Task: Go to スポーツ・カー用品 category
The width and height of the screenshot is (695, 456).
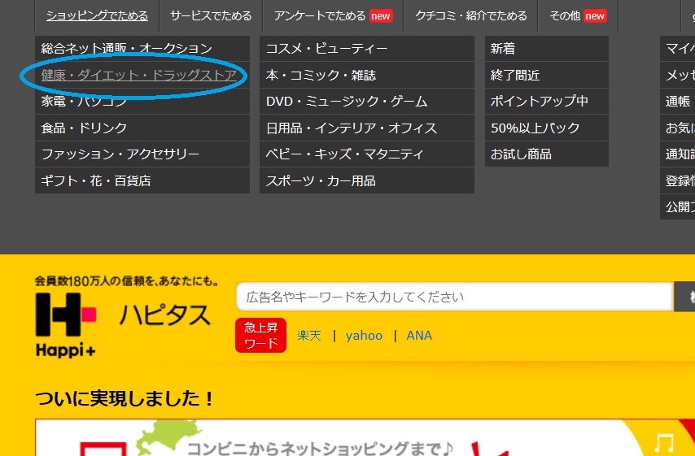Action: [x=367, y=180]
